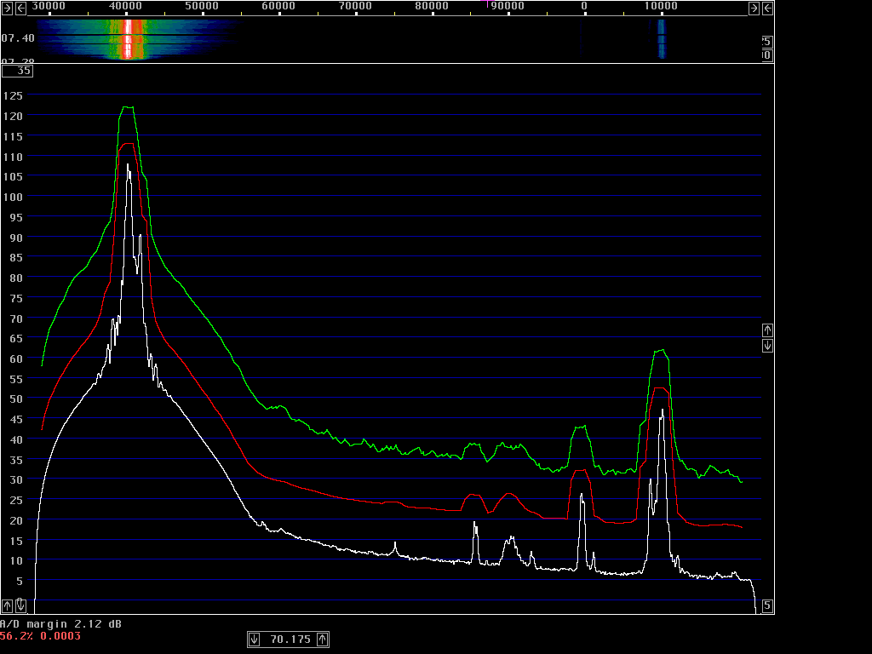Click the left-arrow button at top-right of waterfall
Viewport: 872px width, 654px height.
point(767,8)
